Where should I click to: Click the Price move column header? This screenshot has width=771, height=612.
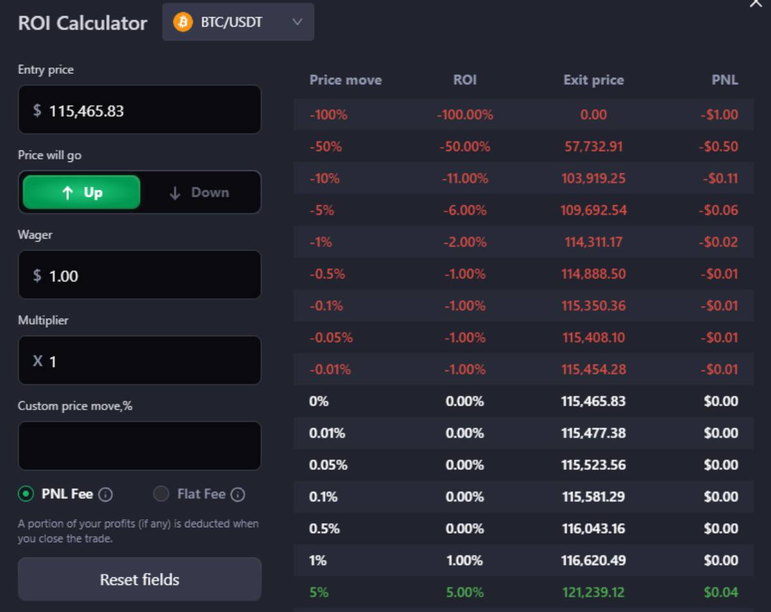(x=346, y=80)
